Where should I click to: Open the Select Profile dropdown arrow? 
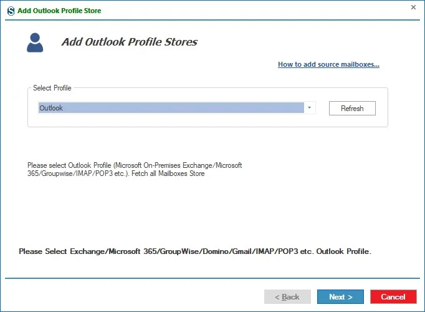tap(309, 108)
